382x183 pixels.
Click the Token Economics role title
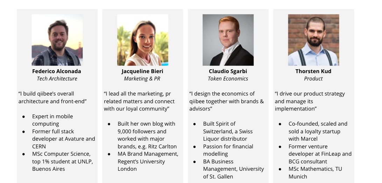pos(228,79)
